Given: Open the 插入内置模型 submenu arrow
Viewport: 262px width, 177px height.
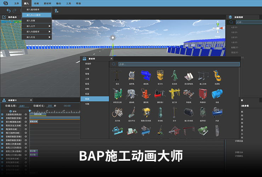Looking at the screenshot, I should coord(50,32).
